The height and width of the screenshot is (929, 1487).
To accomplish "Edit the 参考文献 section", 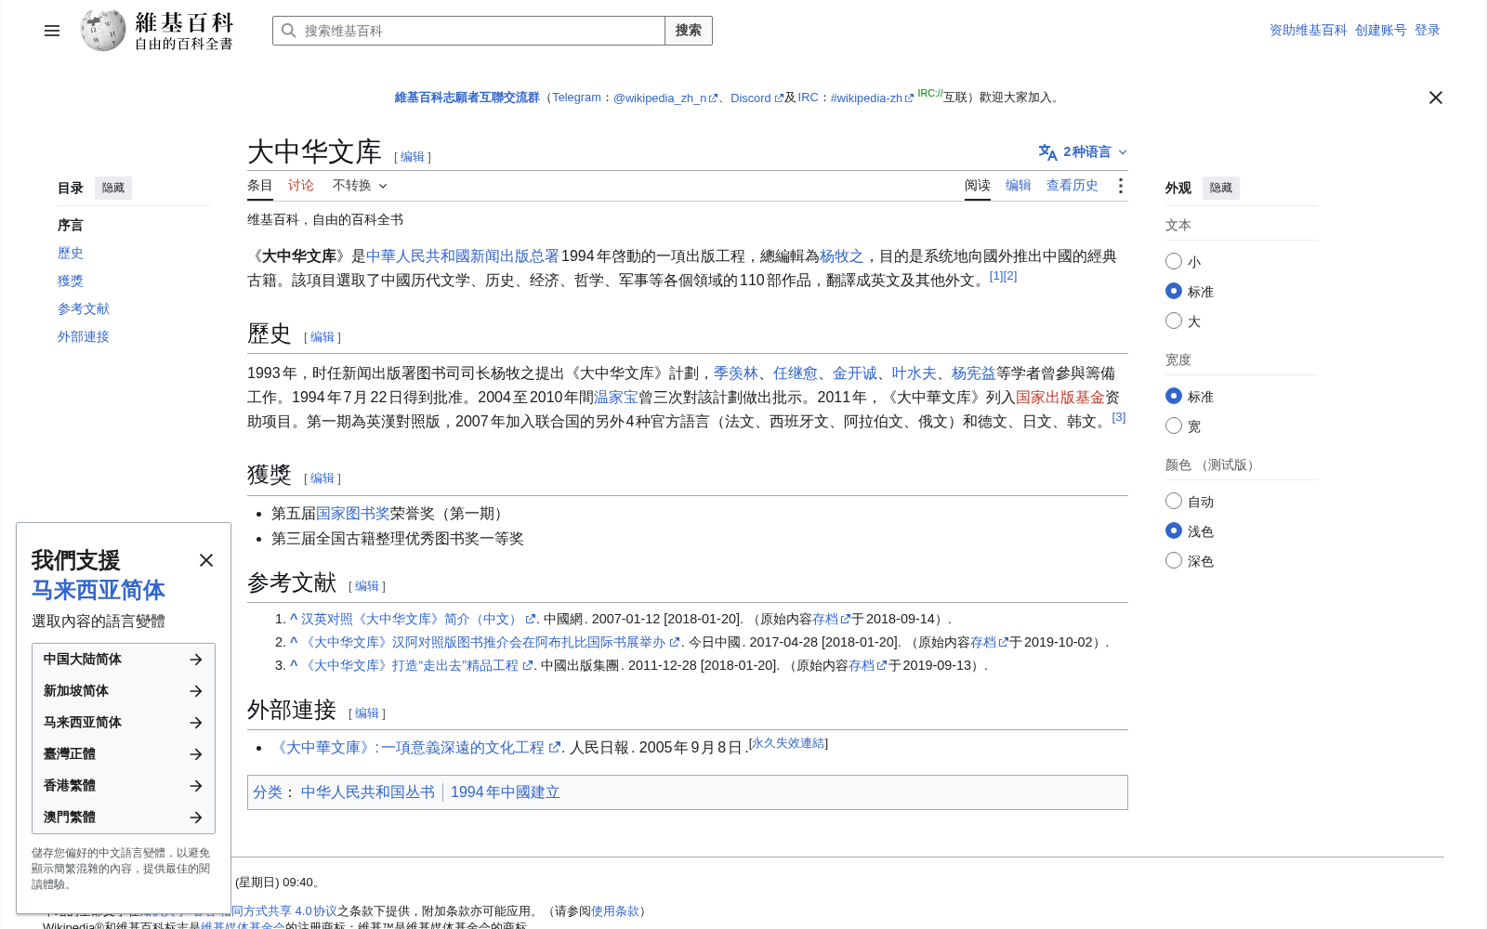I will coord(367,586).
